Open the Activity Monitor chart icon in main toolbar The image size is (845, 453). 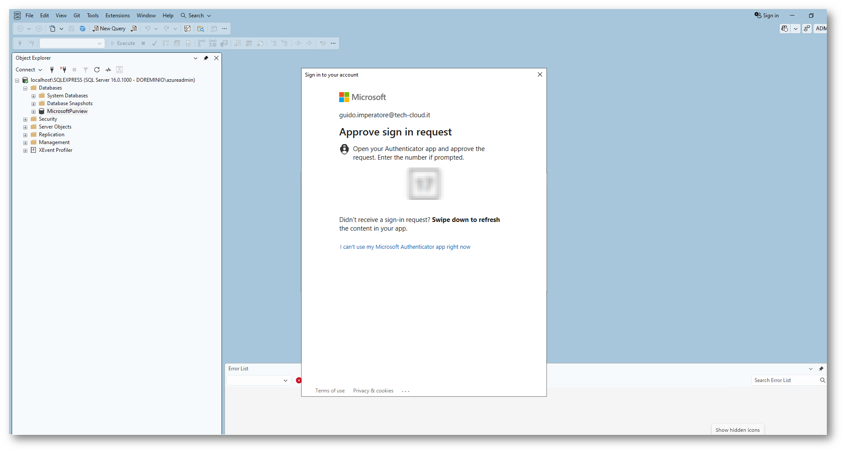click(187, 29)
